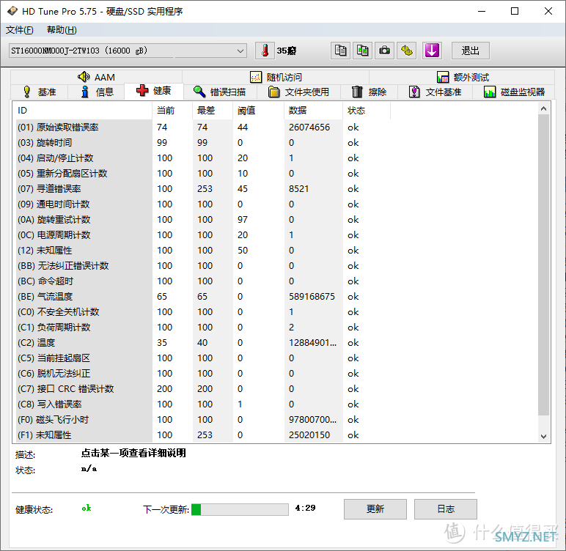Open the options gear icon
Image resolution: width=566 pixels, height=551 pixels.
point(406,51)
